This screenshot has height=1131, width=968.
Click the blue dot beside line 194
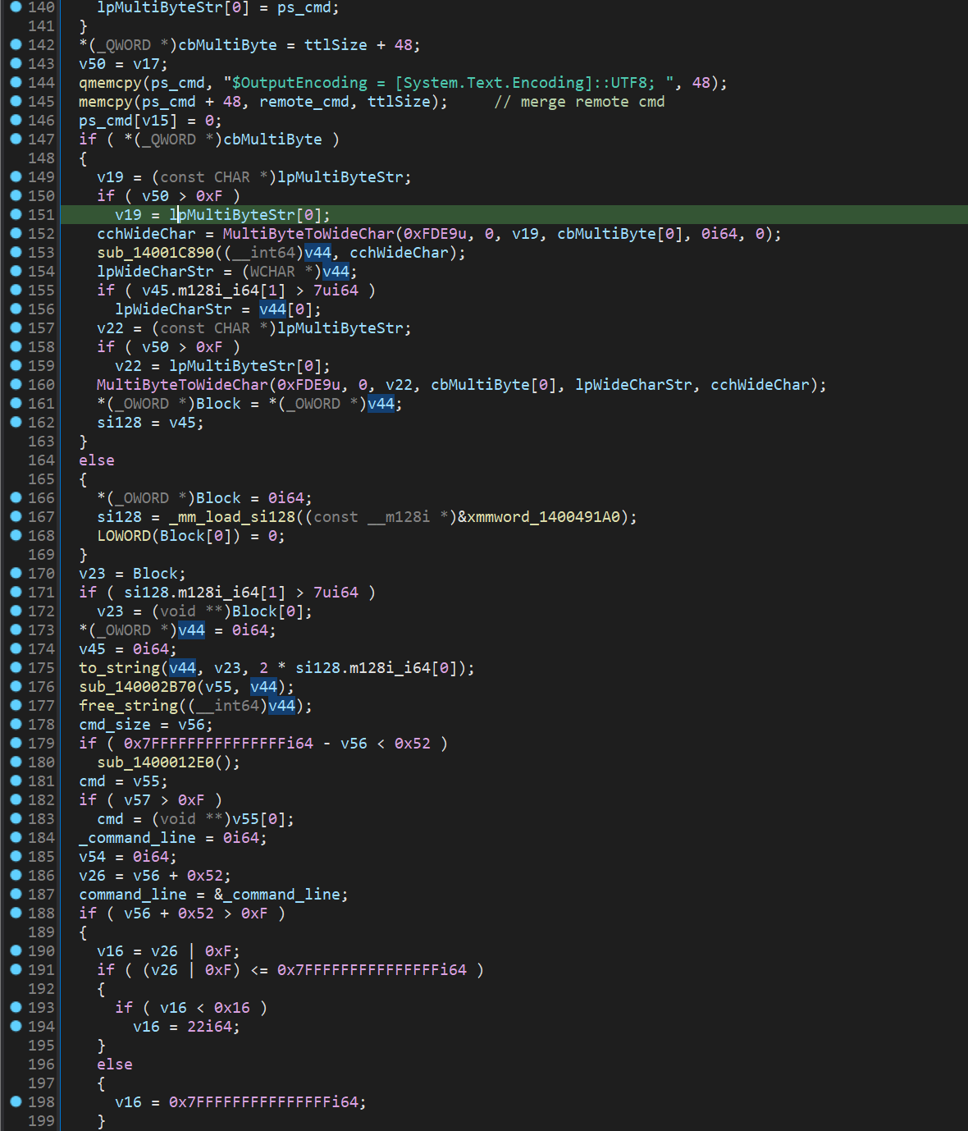(16, 1026)
